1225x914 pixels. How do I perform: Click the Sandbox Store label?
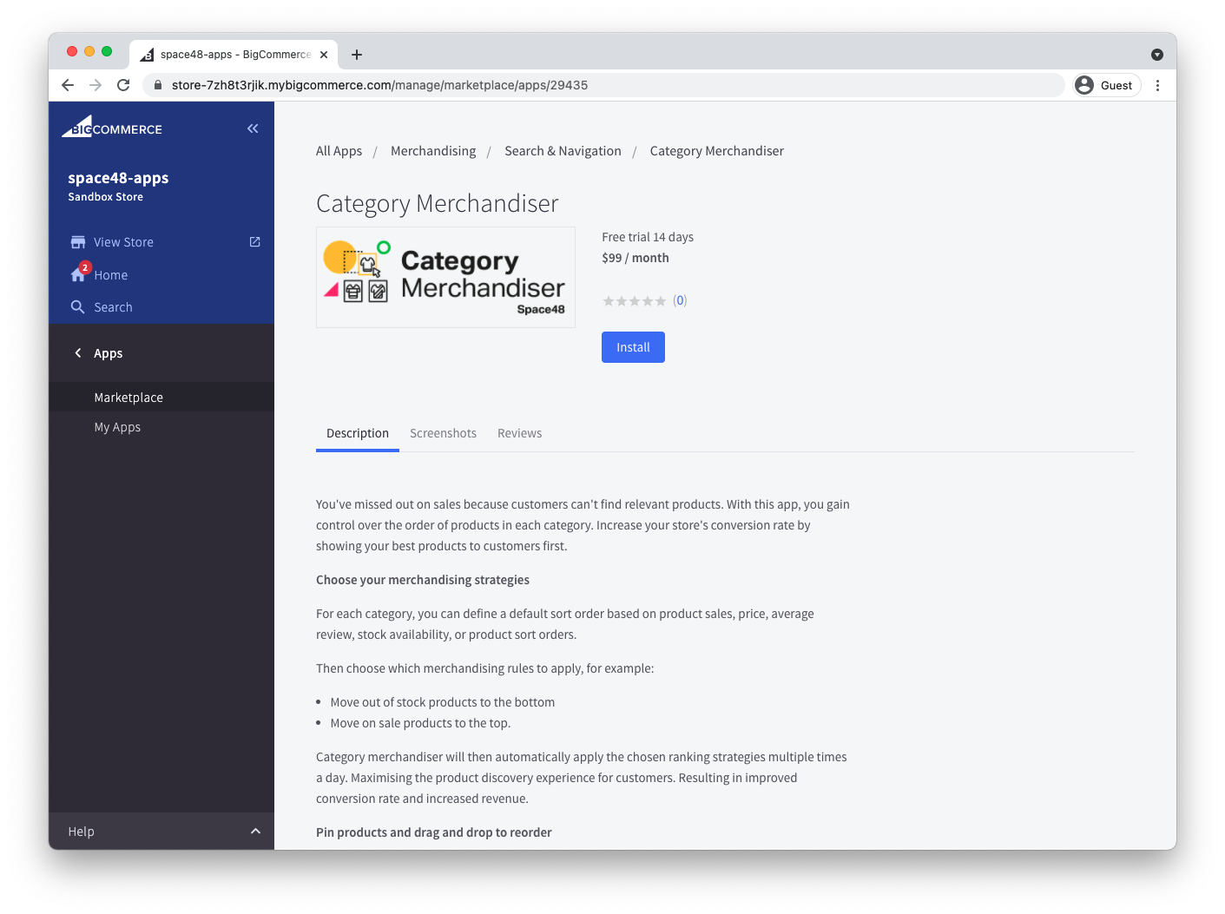pos(105,197)
